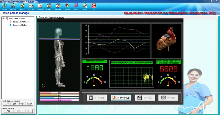
Task: Select Example(Female) tree entry
Action: (21, 22)
